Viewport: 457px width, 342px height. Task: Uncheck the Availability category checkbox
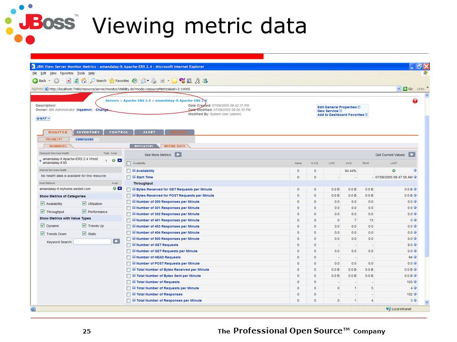coord(42,203)
